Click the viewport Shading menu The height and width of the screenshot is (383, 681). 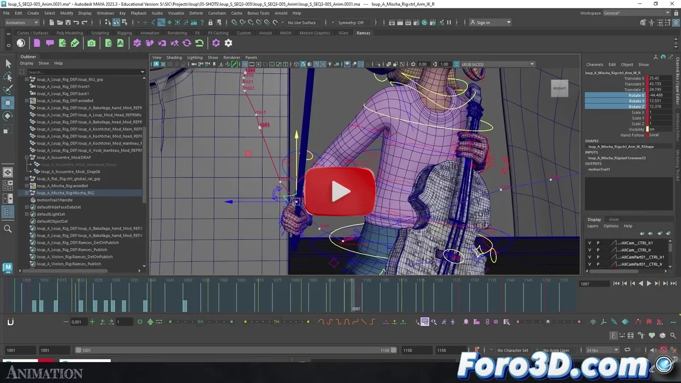tap(174, 57)
